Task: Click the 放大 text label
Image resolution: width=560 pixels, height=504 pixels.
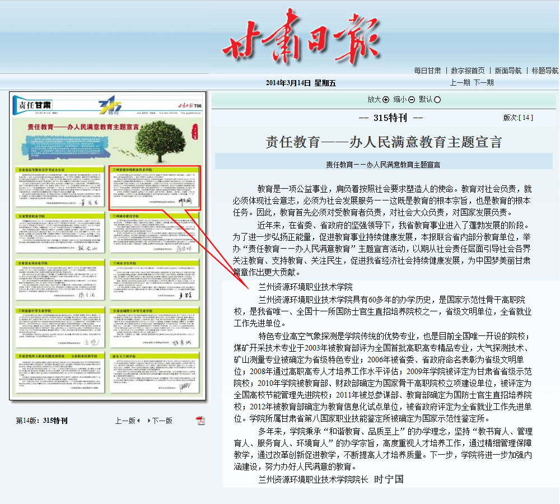Action: click(374, 100)
